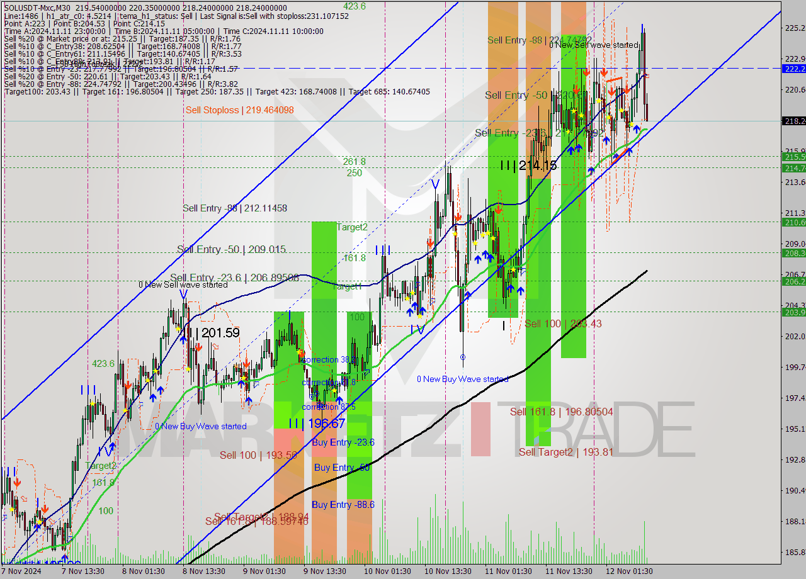Click the '423.6' label at chart top
Screen dimensions: 806x579
click(354, 6)
